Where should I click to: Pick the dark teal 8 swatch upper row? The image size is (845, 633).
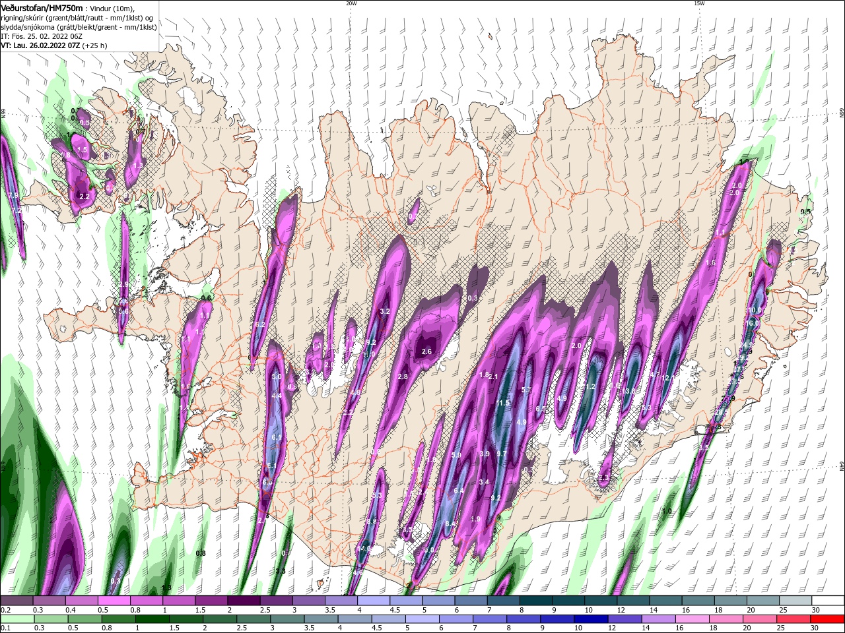[x=536, y=601]
